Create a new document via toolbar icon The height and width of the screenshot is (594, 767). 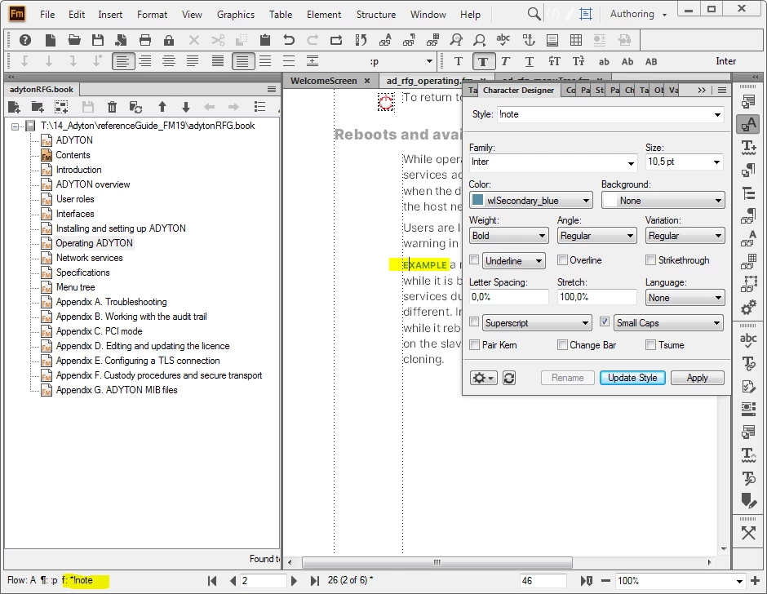pos(51,40)
